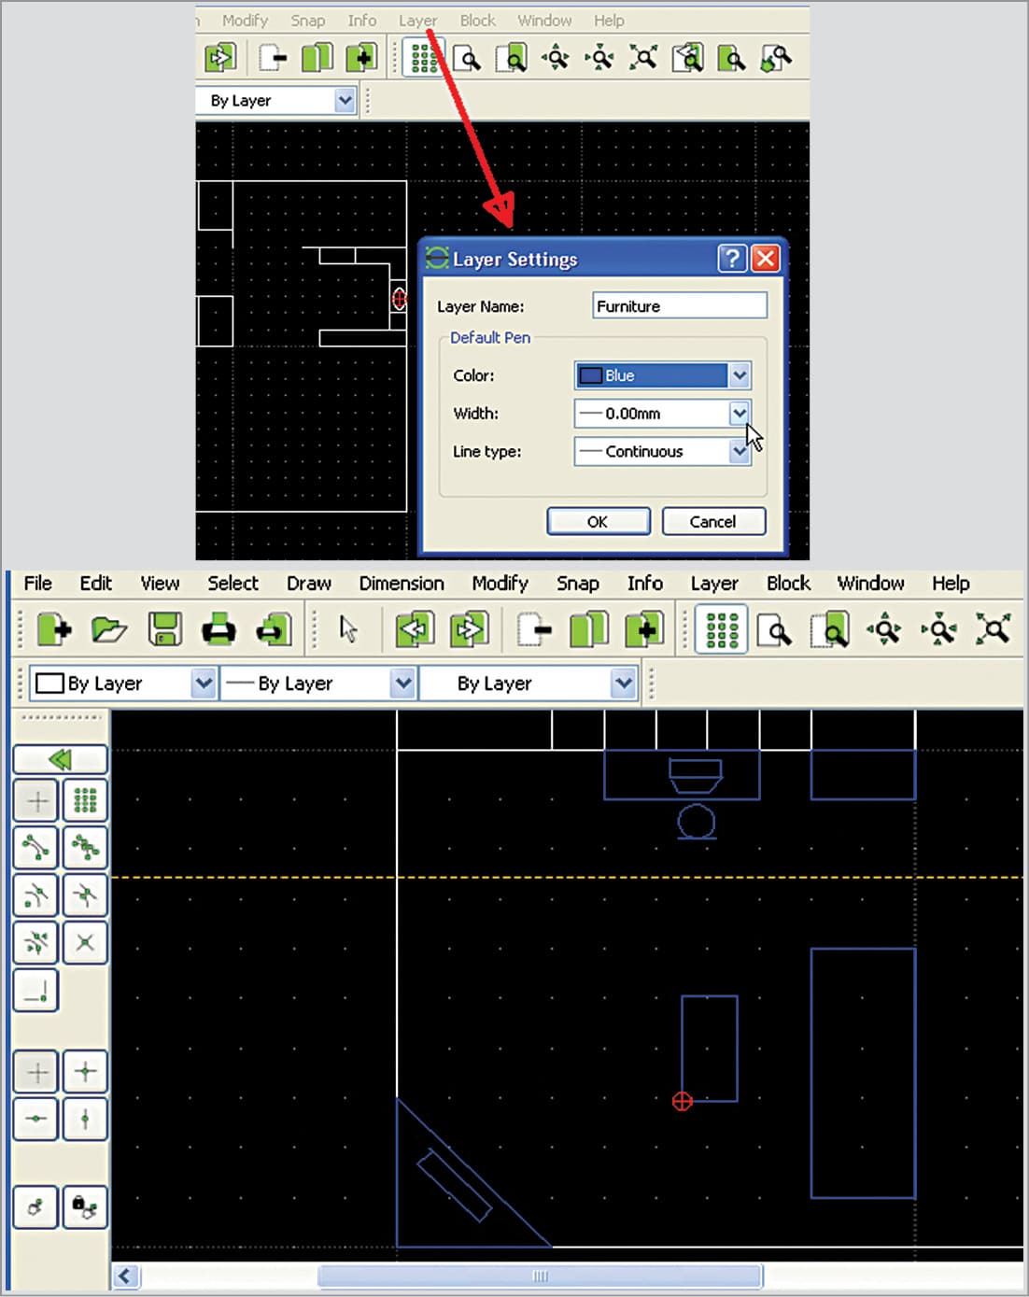Open a file using the folder icon
This screenshot has height=1297, width=1029.
pyautogui.click(x=109, y=629)
